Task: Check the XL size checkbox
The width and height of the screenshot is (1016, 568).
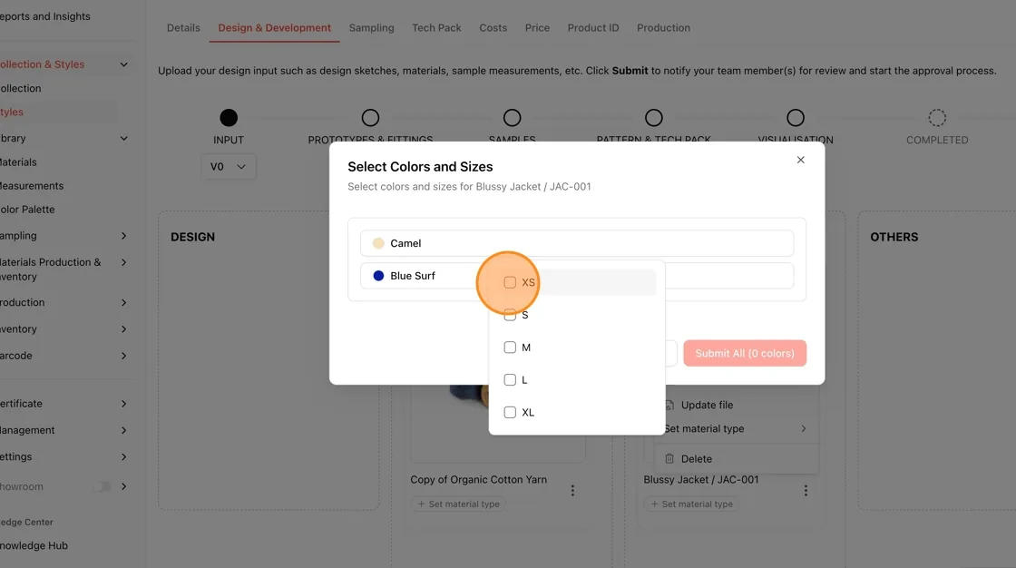Action: tap(510, 412)
